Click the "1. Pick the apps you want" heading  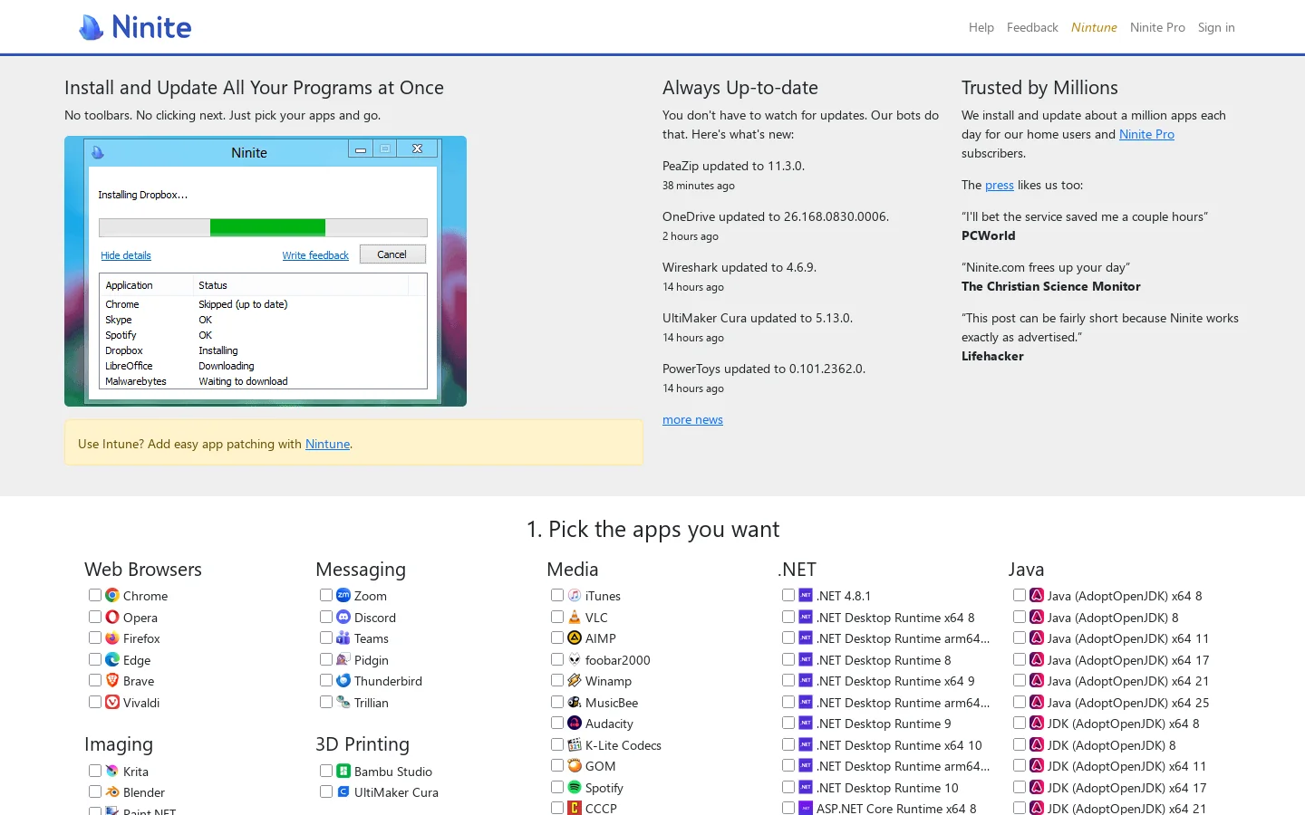click(652, 529)
